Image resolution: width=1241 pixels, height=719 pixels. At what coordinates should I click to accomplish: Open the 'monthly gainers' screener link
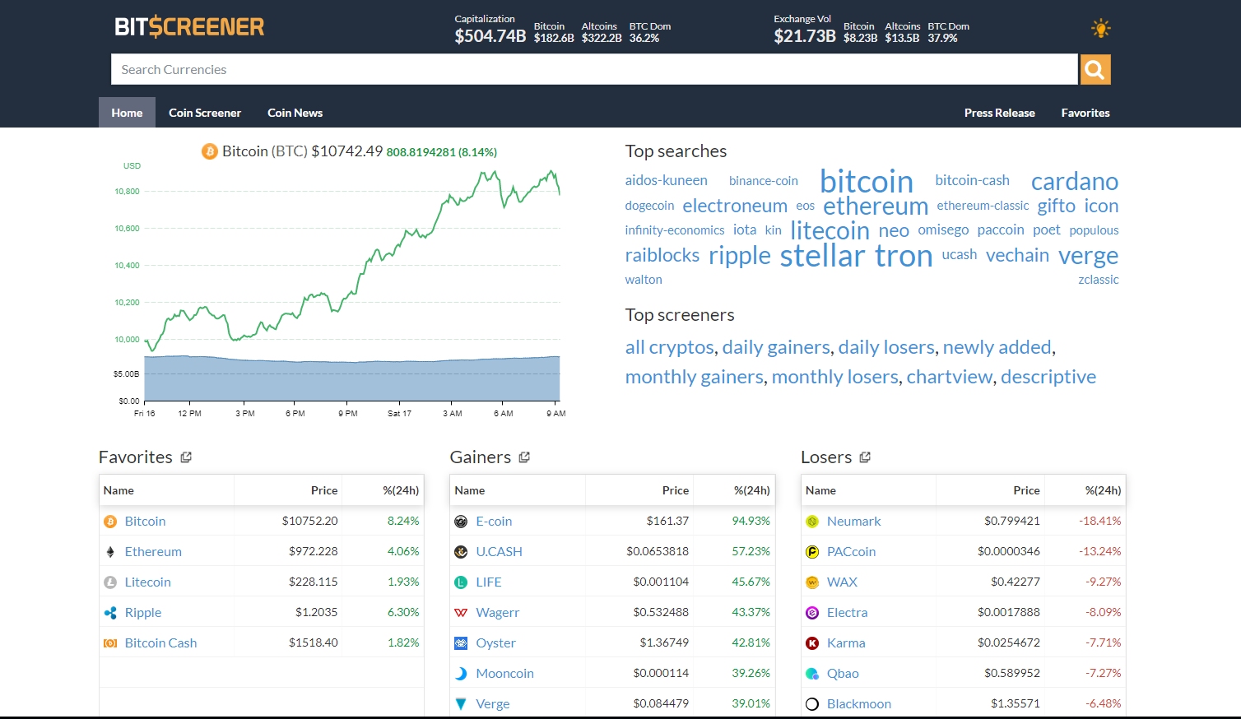[x=695, y=377]
